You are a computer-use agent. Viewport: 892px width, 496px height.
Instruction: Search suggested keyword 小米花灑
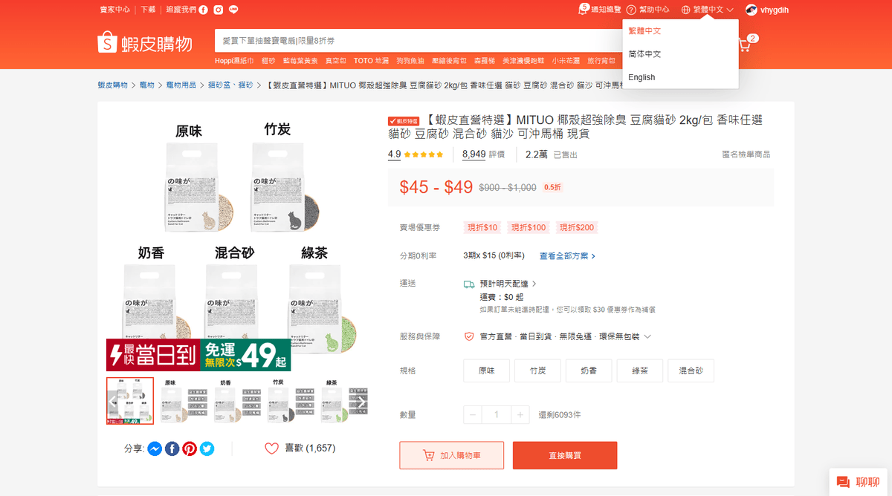(x=566, y=60)
